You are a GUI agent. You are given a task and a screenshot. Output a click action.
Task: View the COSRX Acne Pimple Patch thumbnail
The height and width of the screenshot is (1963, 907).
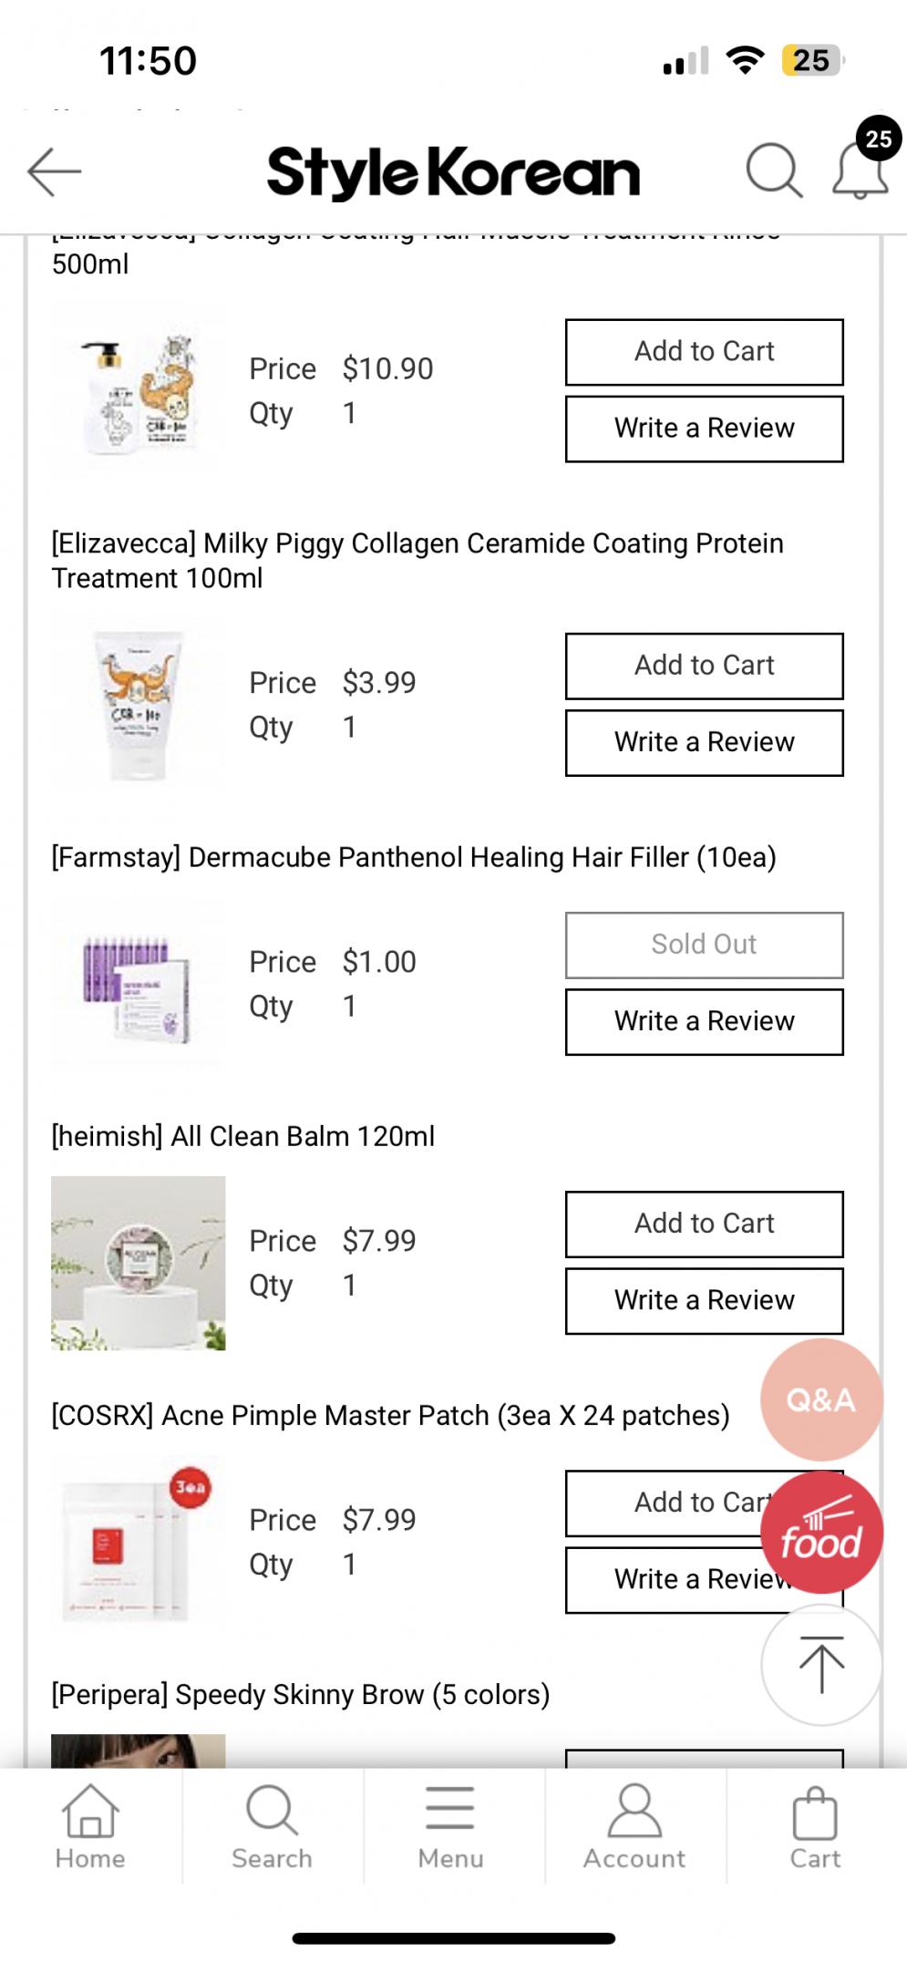[139, 1541]
